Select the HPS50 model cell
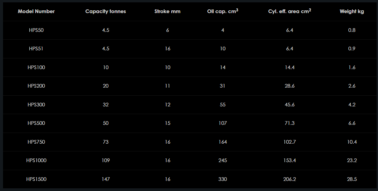 point(36,30)
